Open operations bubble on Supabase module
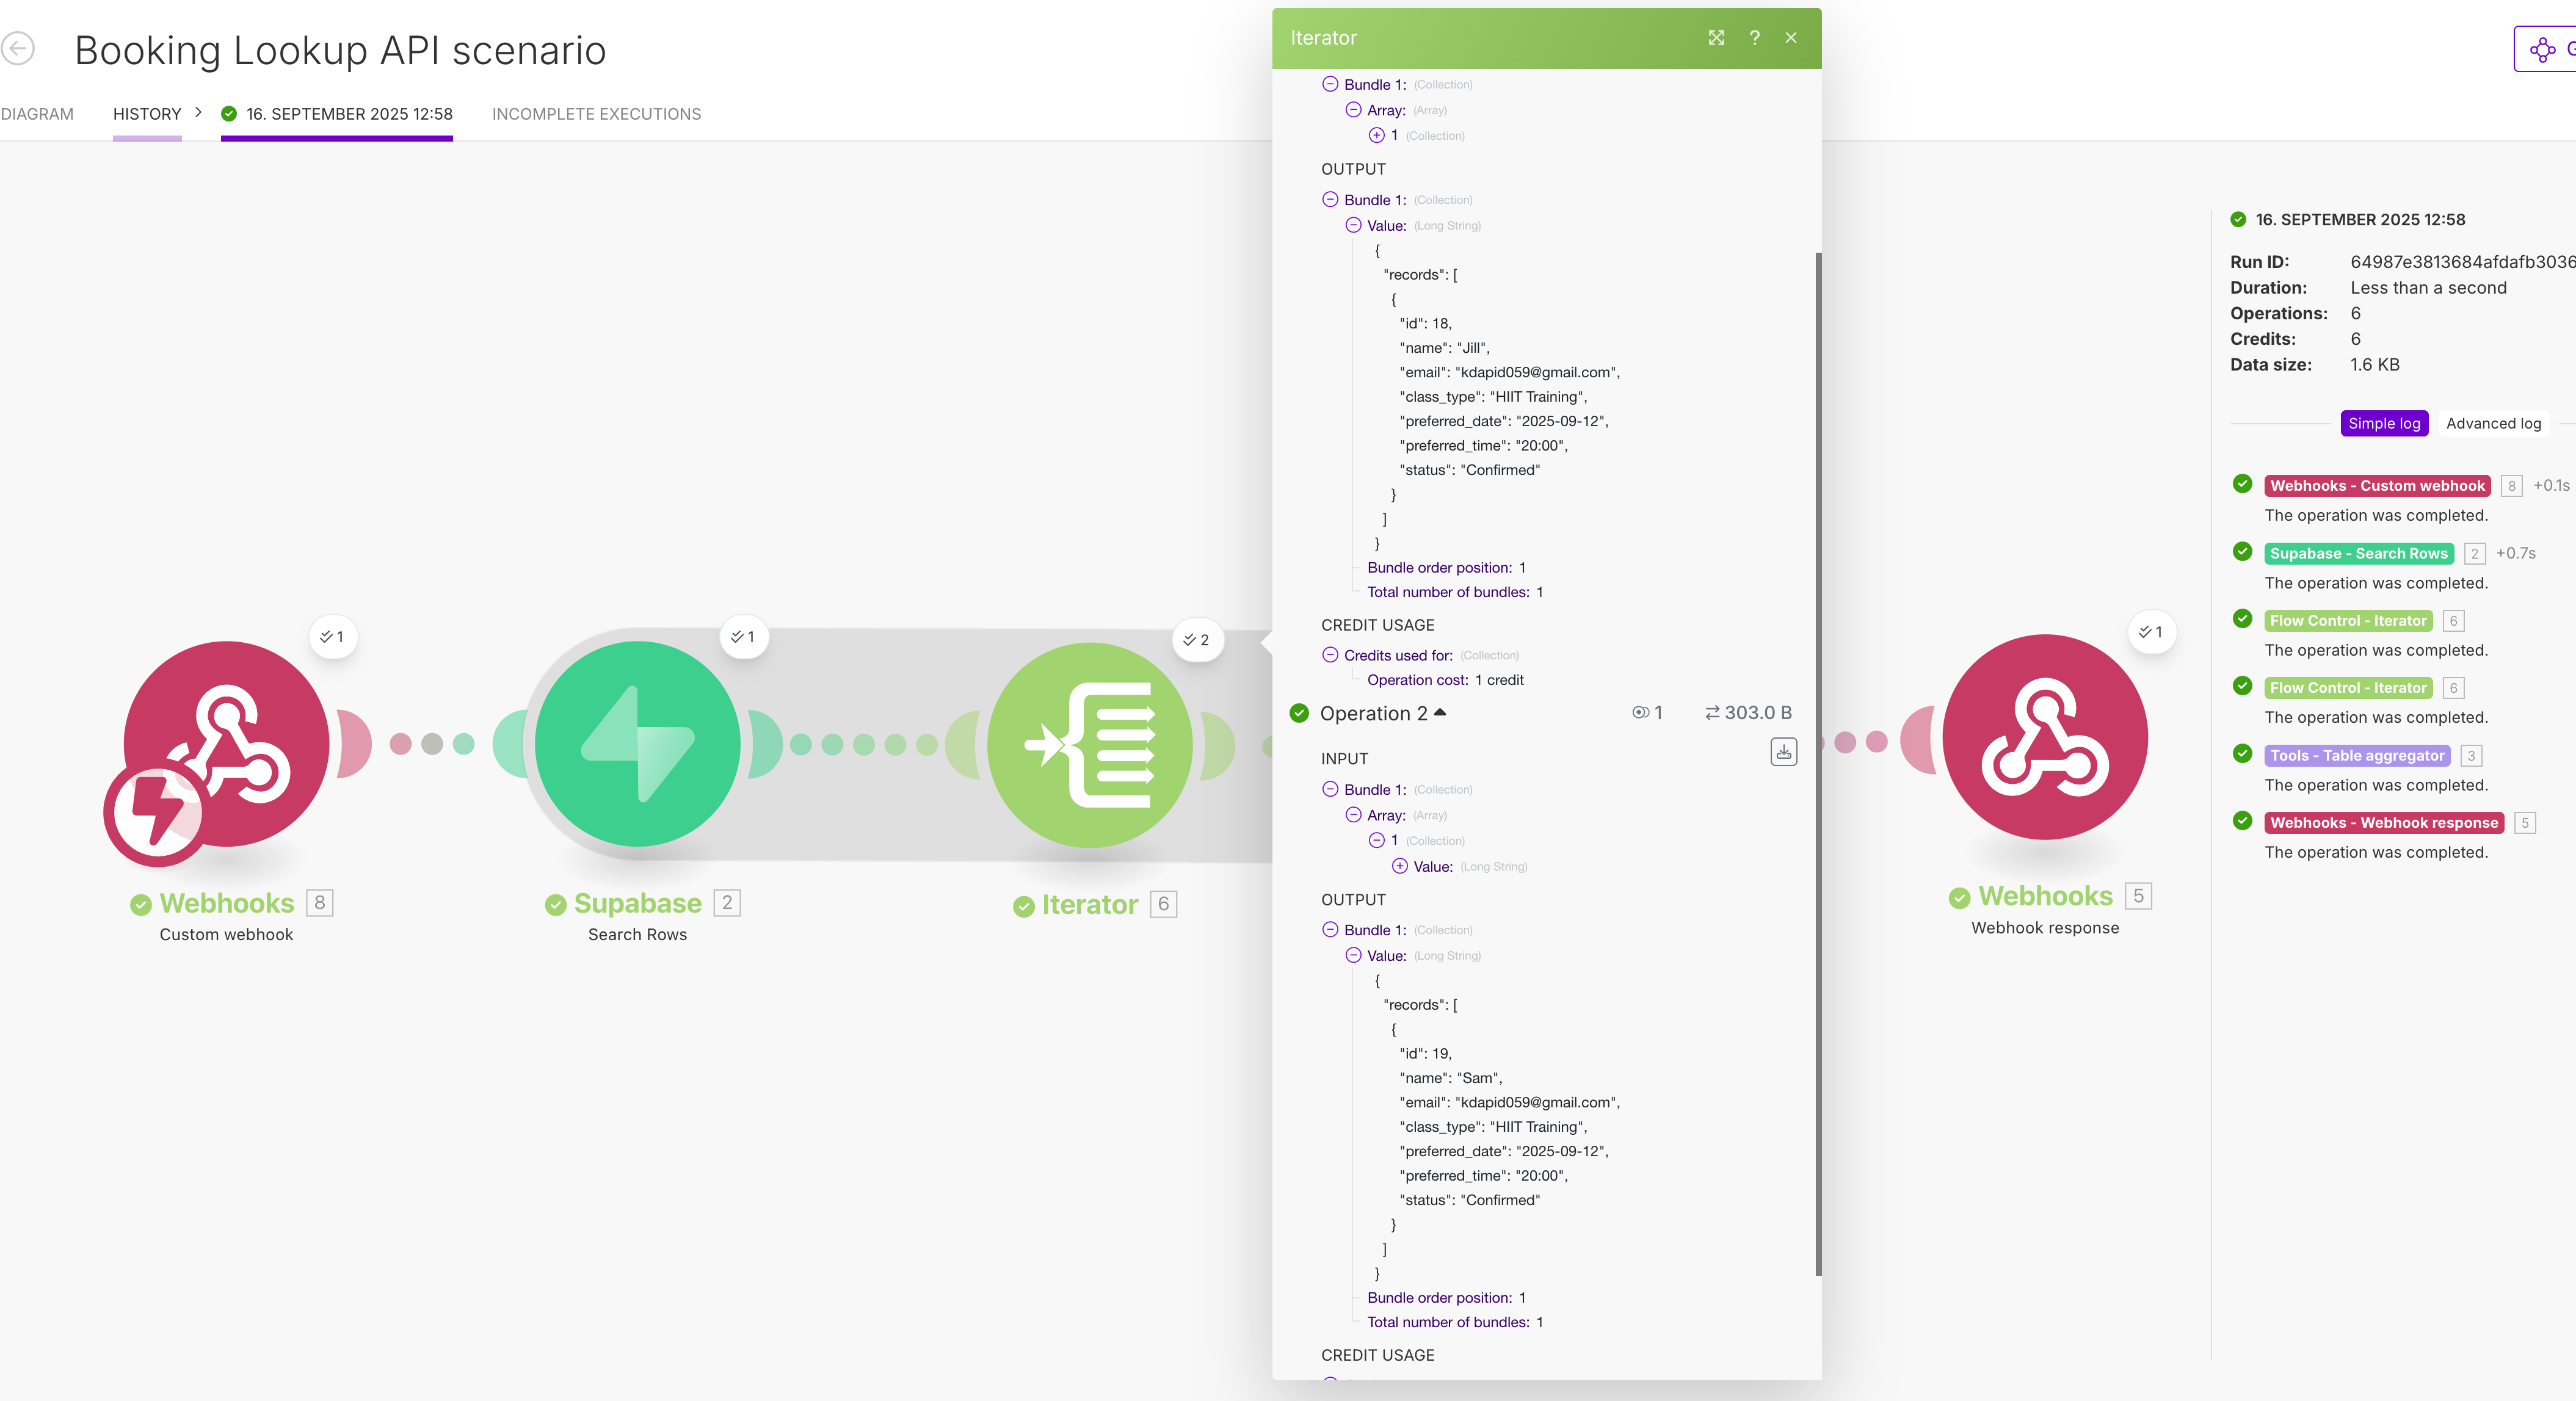 743,637
